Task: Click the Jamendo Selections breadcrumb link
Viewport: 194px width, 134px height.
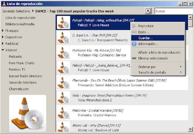Action: pyautogui.click(x=16, y=11)
